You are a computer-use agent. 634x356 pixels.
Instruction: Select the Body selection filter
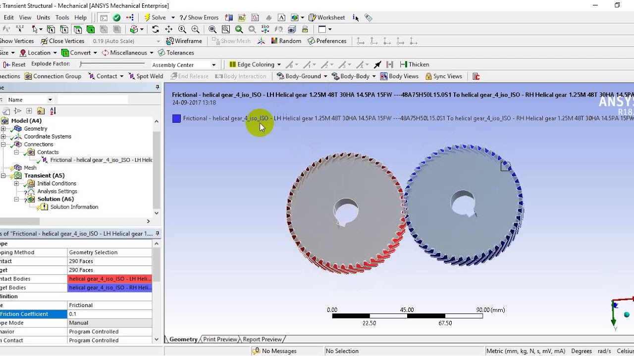tap(91, 29)
